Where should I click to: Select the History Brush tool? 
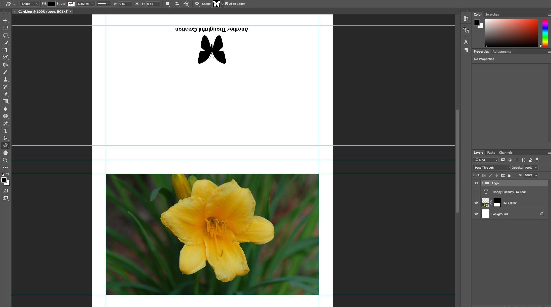point(5,87)
